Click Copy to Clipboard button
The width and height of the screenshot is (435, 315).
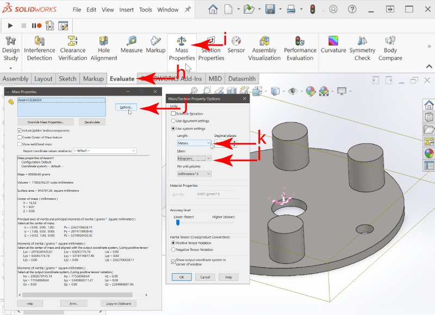tap(119, 304)
